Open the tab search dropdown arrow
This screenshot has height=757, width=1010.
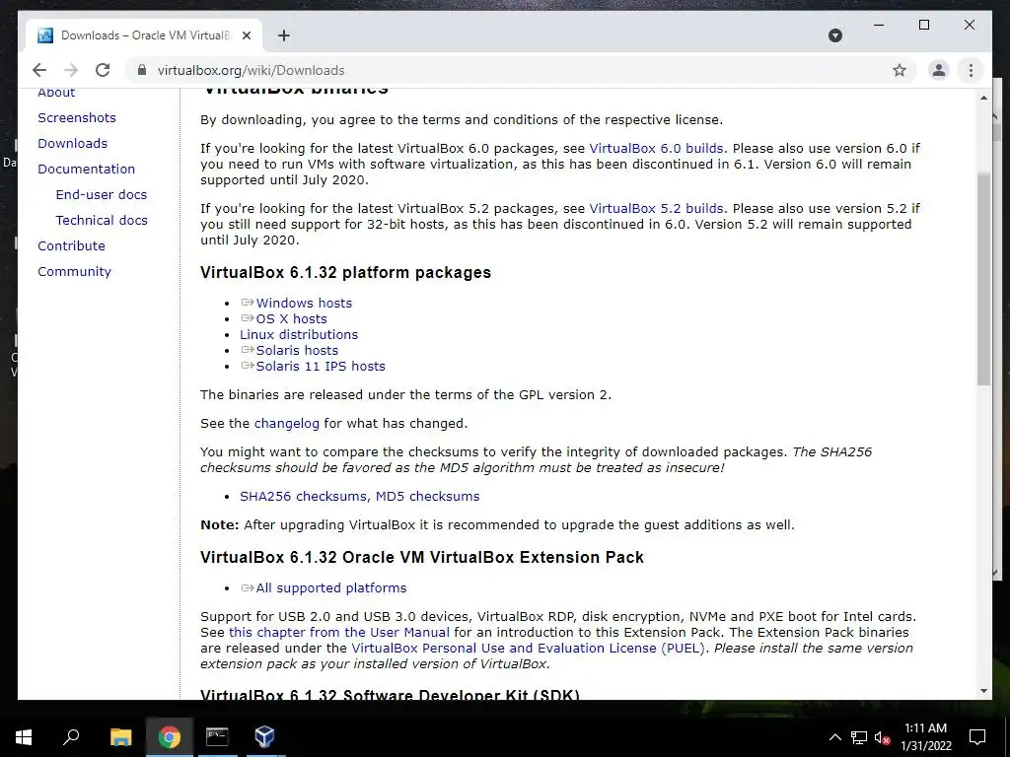click(834, 35)
